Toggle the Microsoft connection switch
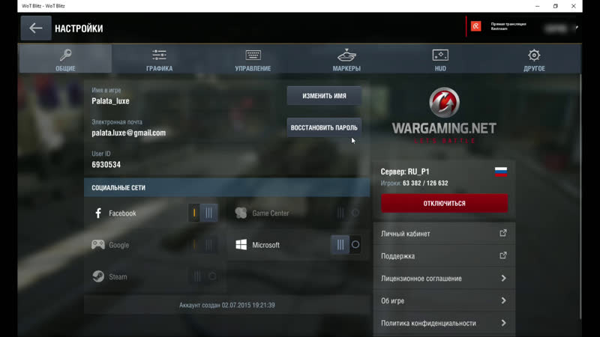Screen dimensions: 600x337 pos(346,245)
